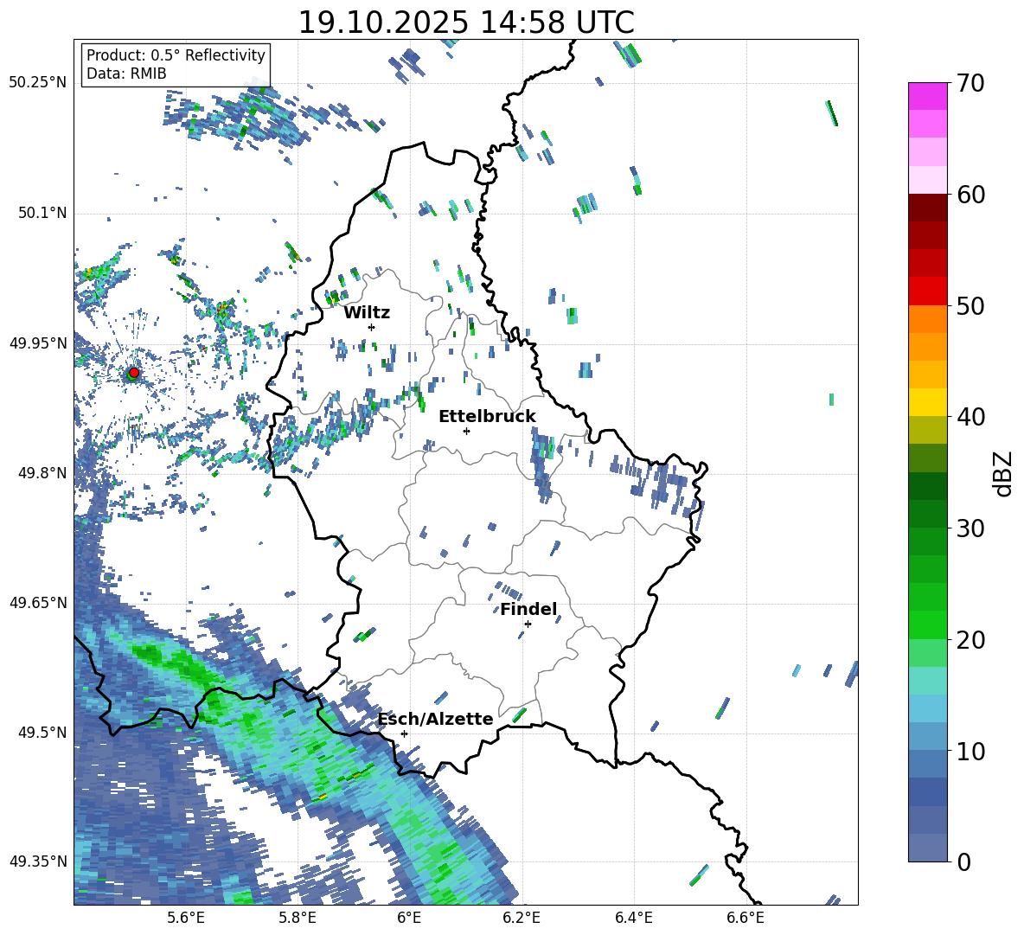Click the 49.5°N latitude label
The height and width of the screenshot is (935, 1024).
point(42,733)
